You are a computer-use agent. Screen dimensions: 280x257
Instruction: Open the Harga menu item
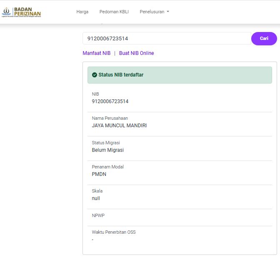tap(82, 12)
